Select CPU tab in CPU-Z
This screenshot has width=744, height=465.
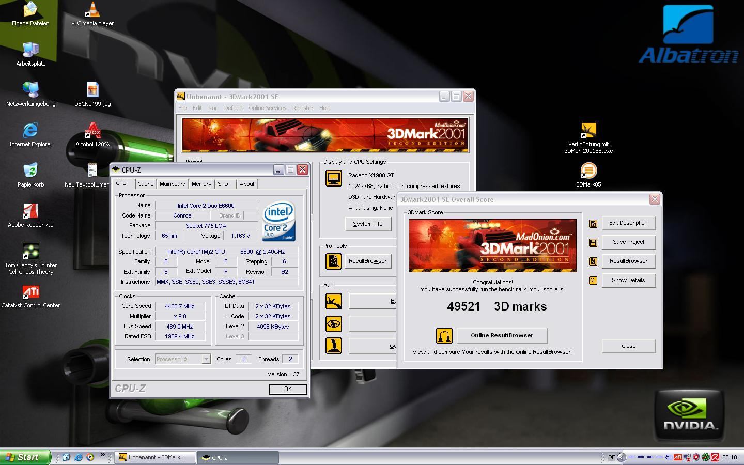click(x=121, y=183)
